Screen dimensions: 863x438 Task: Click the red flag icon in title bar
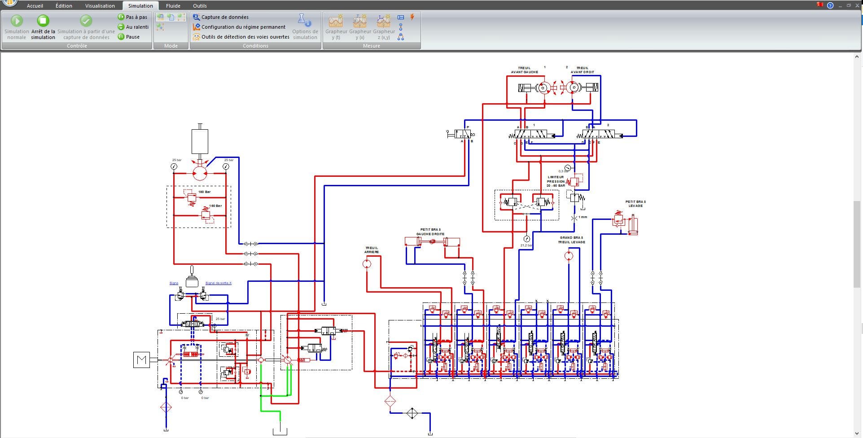coord(819,4)
